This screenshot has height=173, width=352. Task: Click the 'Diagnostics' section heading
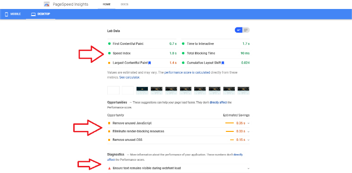(116, 155)
